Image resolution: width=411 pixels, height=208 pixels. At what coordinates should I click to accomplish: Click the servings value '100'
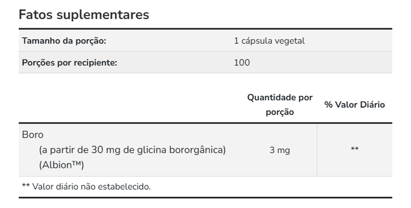coord(242,63)
